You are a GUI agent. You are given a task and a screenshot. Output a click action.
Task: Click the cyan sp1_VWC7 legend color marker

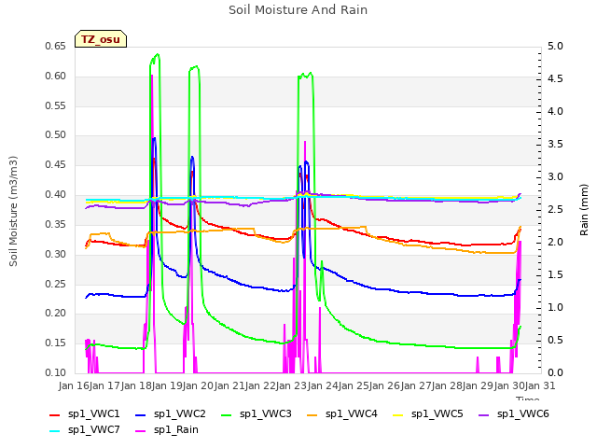[55, 431]
